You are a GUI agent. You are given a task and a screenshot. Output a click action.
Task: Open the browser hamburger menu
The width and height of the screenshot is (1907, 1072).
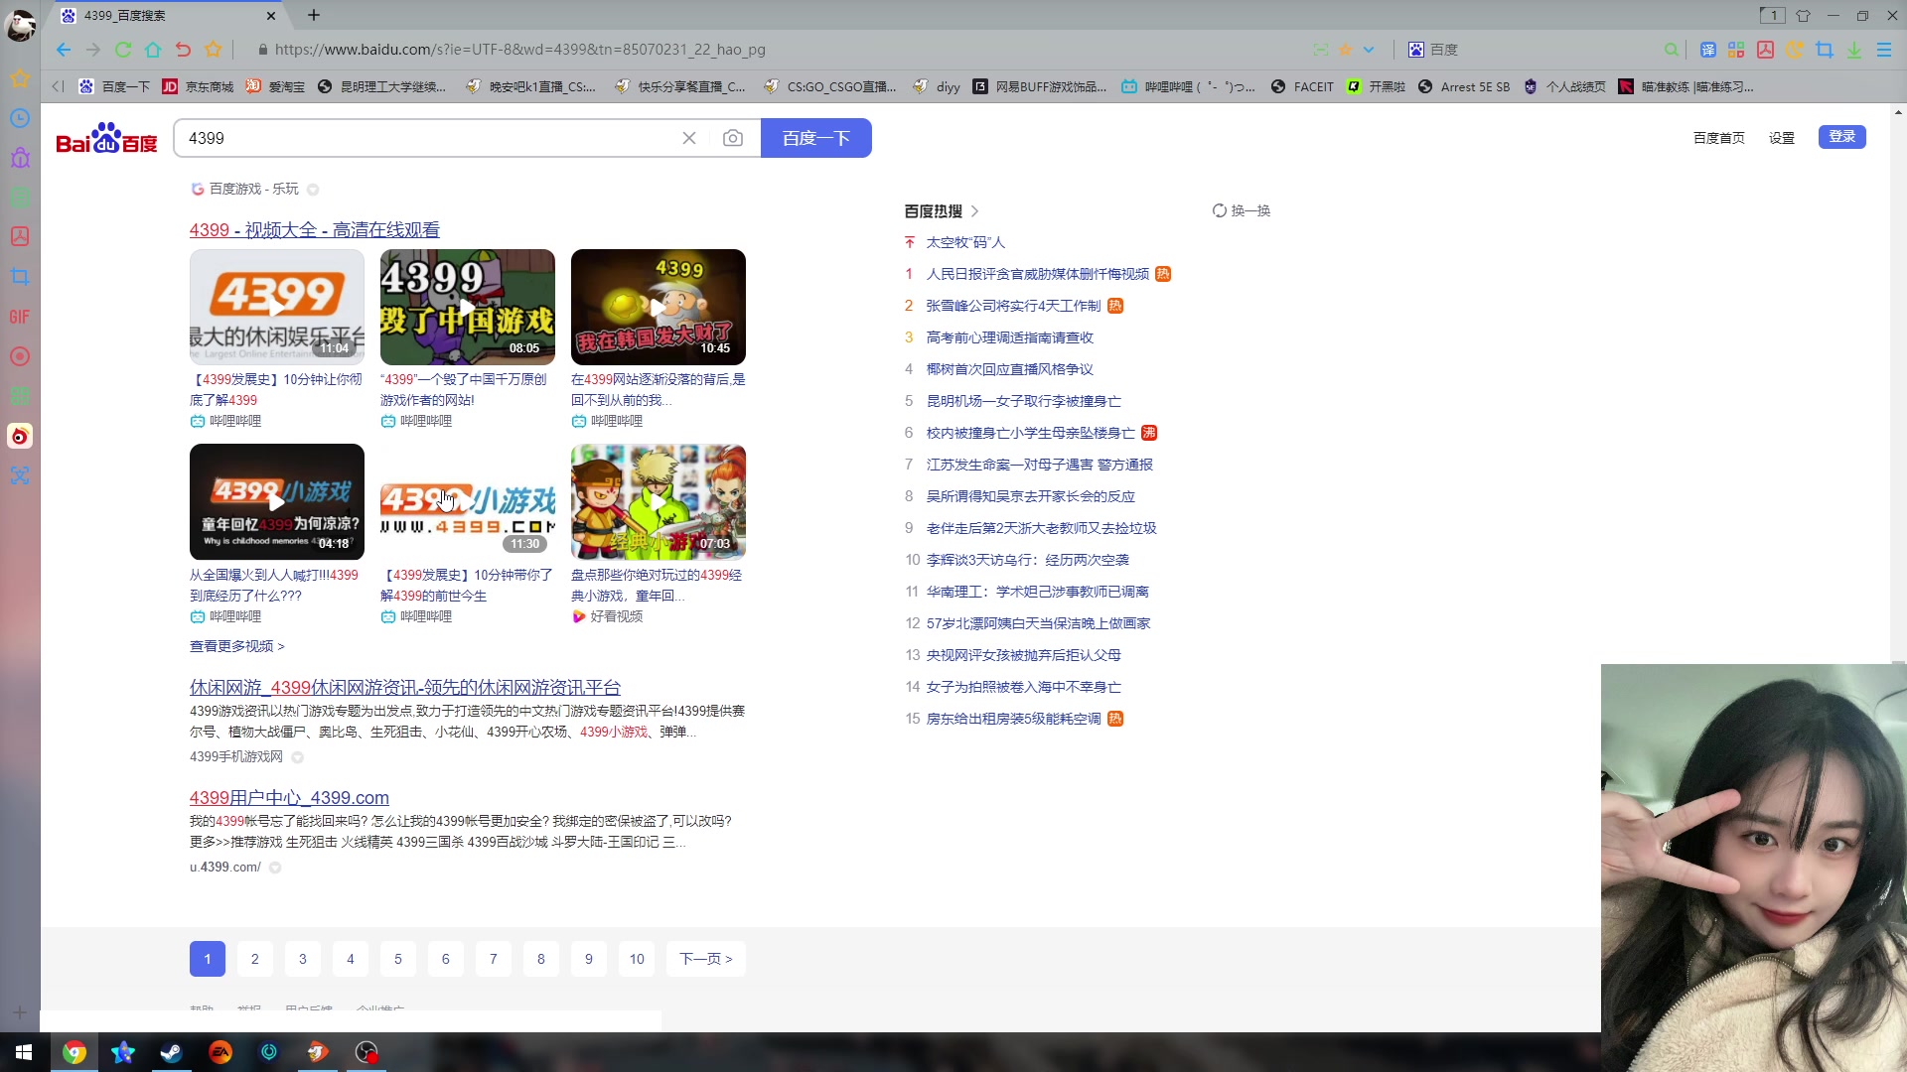pos(1884,50)
